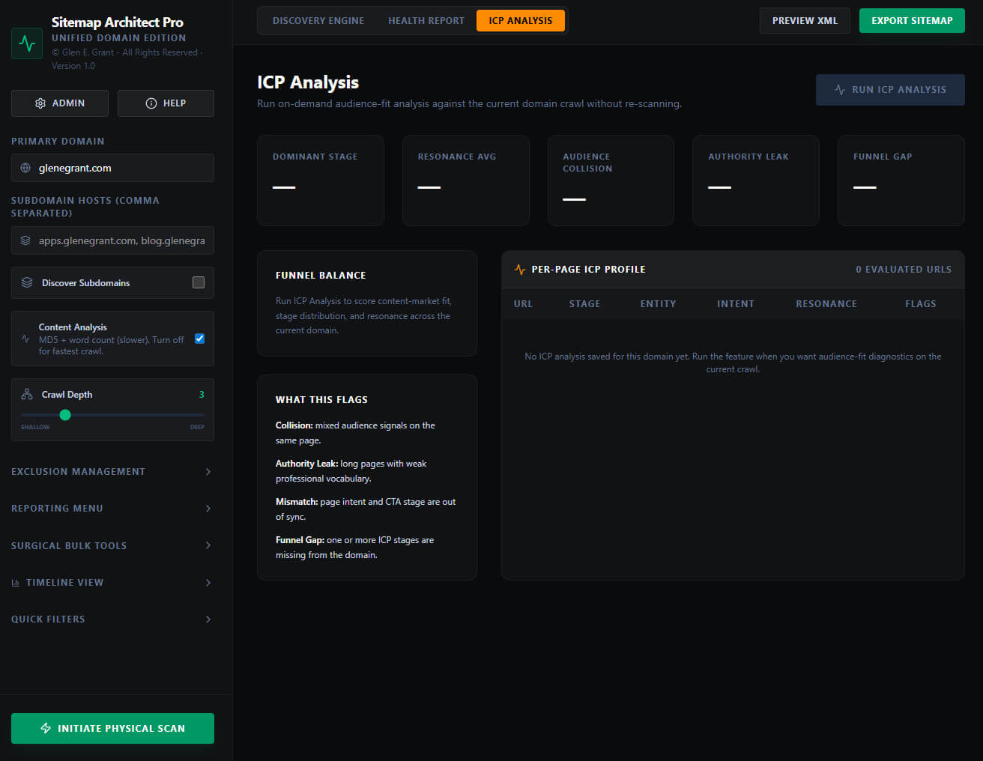Click the Primary Domain input field
The height and width of the screenshot is (761, 983).
coord(112,168)
